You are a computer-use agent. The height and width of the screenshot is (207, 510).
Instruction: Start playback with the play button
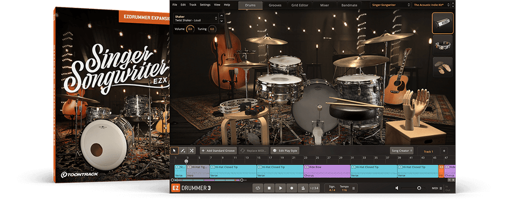click(x=280, y=188)
